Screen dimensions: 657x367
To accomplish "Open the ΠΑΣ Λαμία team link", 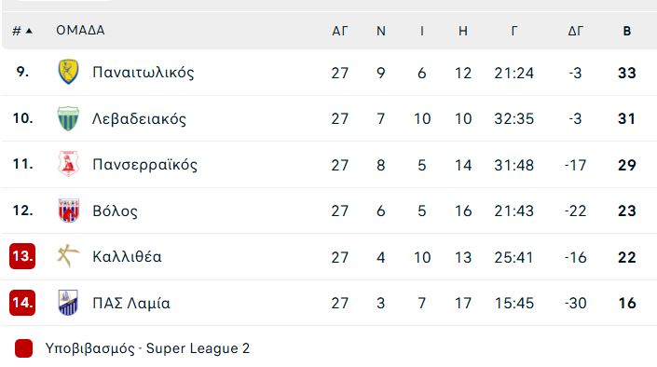I will point(131,303).
